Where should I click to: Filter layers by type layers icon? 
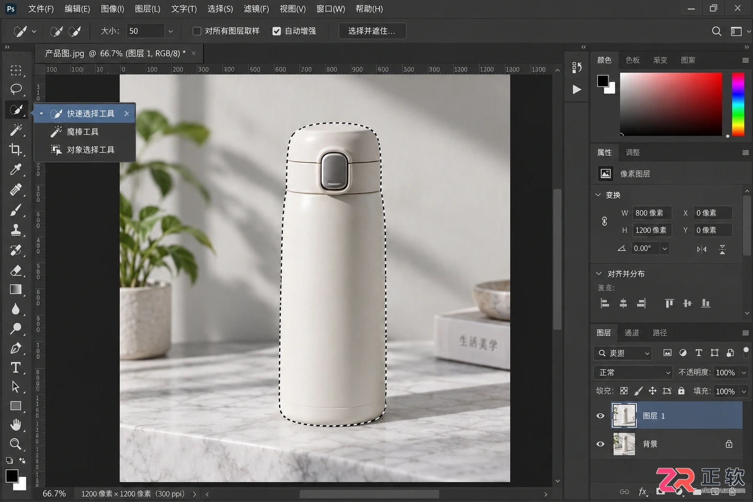(699, 353)
